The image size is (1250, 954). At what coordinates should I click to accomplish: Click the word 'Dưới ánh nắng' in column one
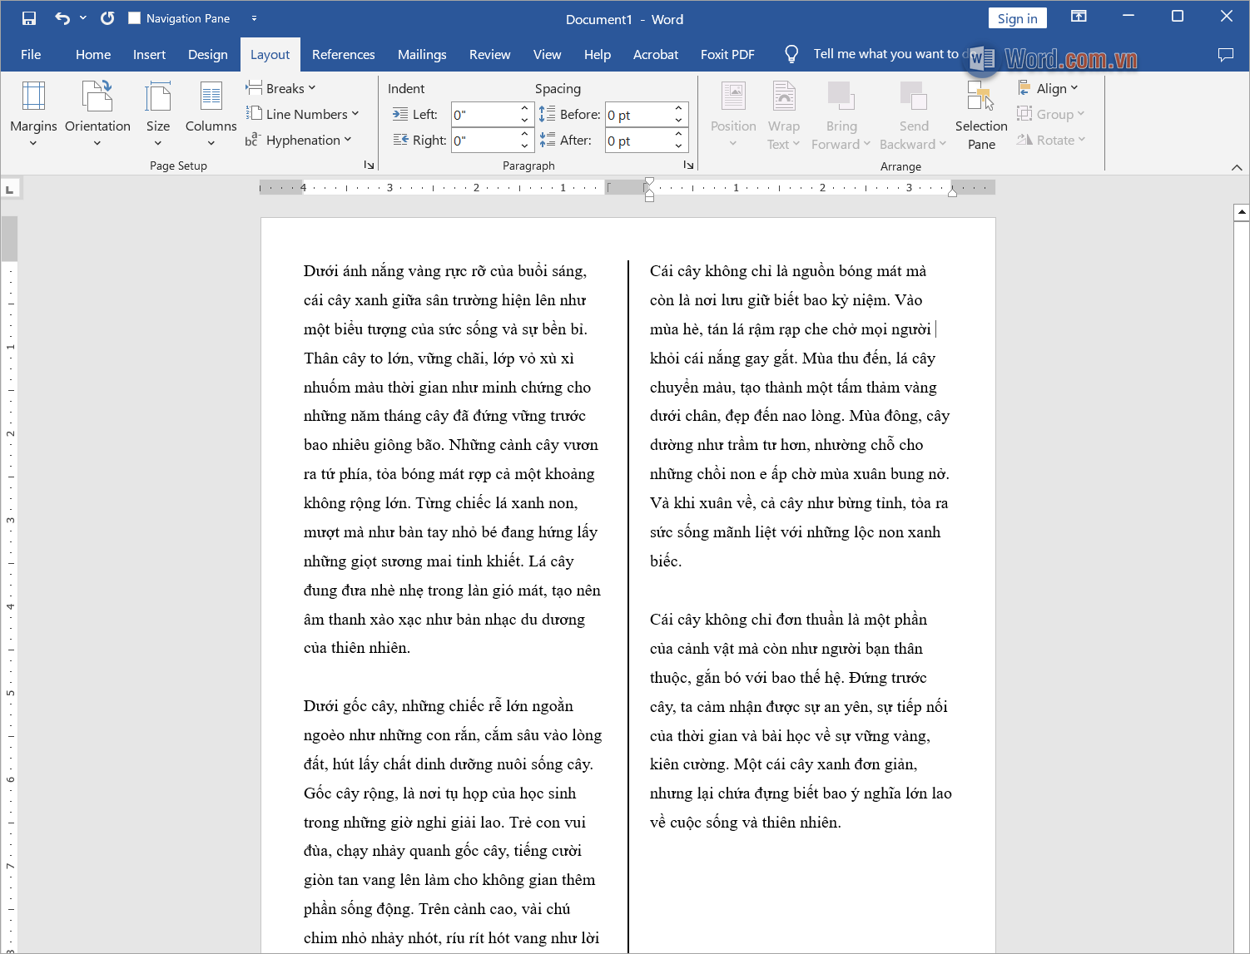(x=350, y=270)
